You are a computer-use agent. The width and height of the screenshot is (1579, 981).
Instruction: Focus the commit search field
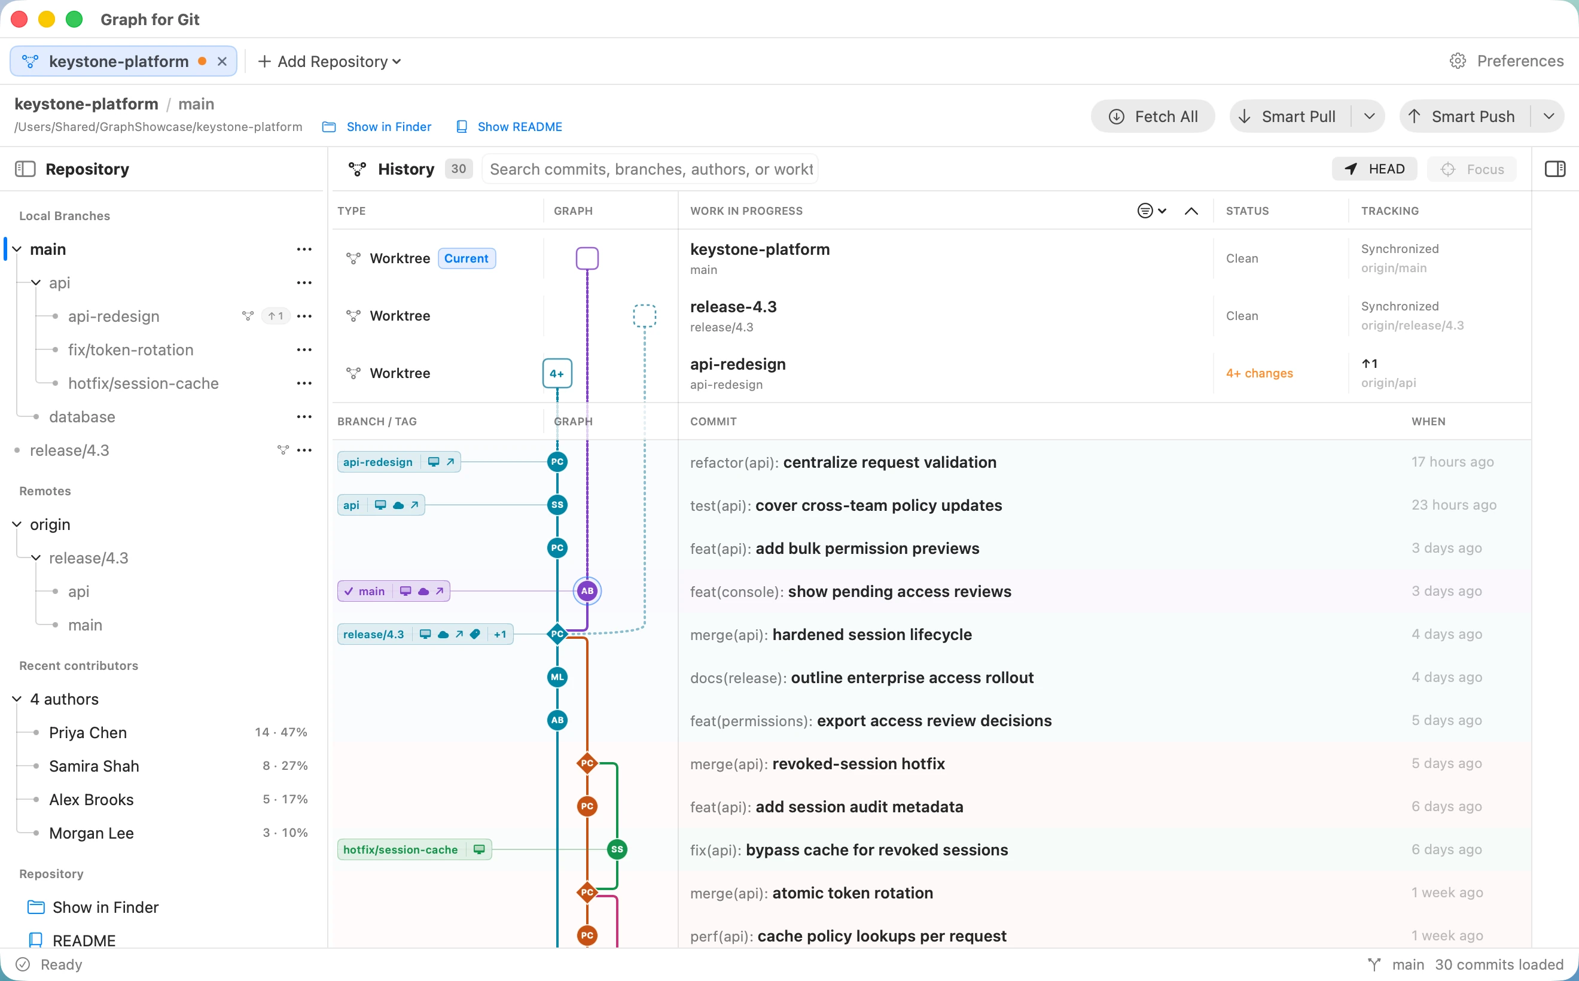pos(650,169)
